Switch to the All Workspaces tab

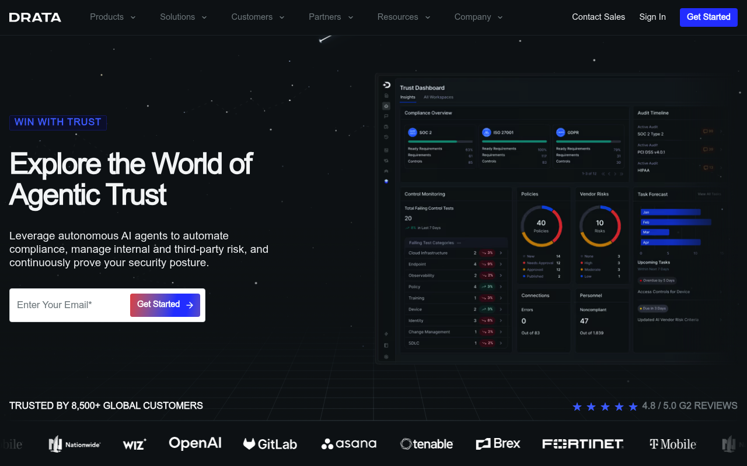[x=438, y=97]
